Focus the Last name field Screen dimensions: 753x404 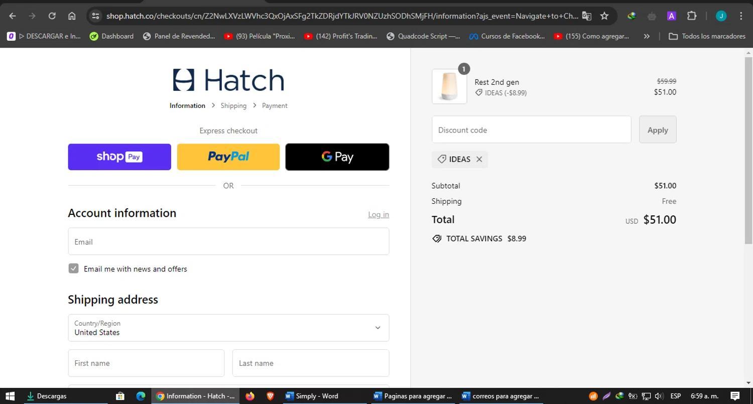311,363
